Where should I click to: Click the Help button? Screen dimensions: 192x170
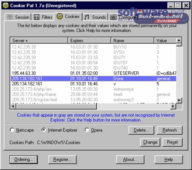coord(169,159)
